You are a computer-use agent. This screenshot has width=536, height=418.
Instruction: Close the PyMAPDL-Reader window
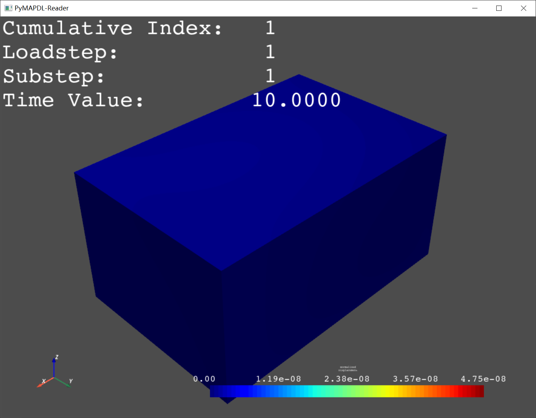tap(523, 8)
